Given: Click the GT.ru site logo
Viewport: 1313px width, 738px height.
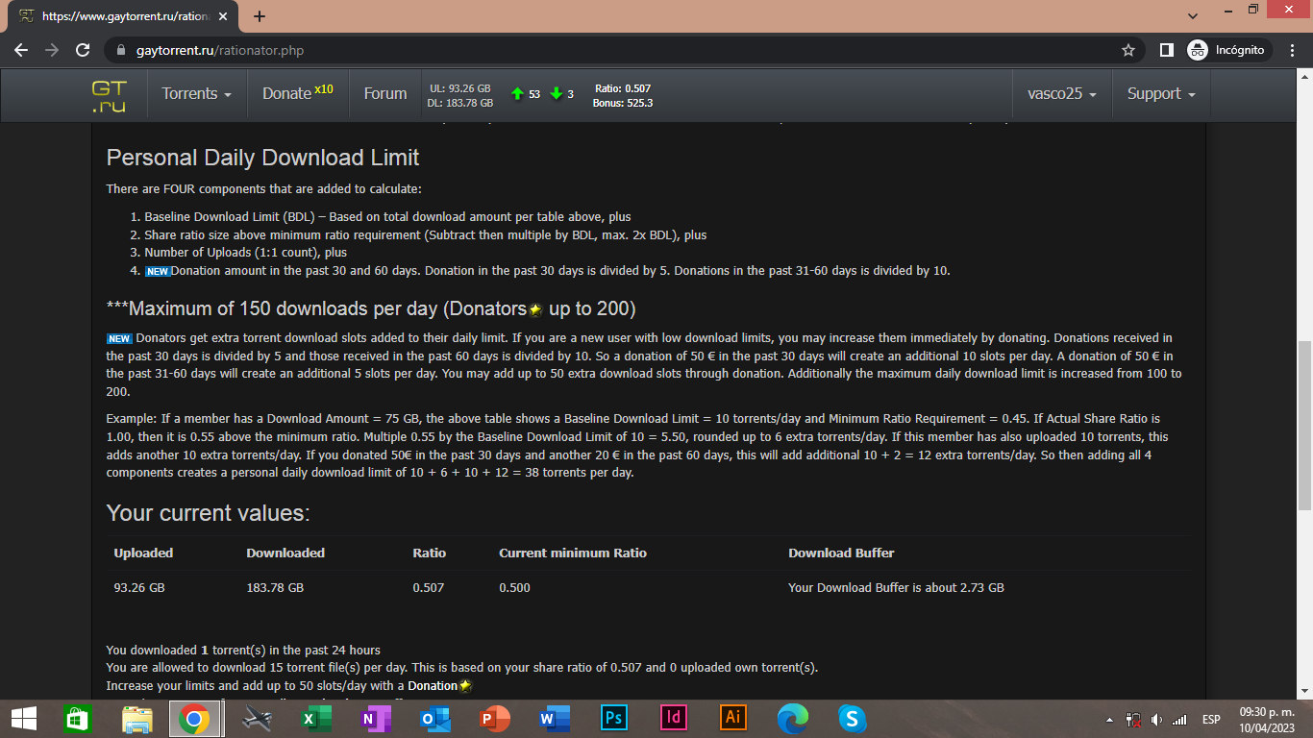Looking at the screenshot, I should tap(108, 94).
